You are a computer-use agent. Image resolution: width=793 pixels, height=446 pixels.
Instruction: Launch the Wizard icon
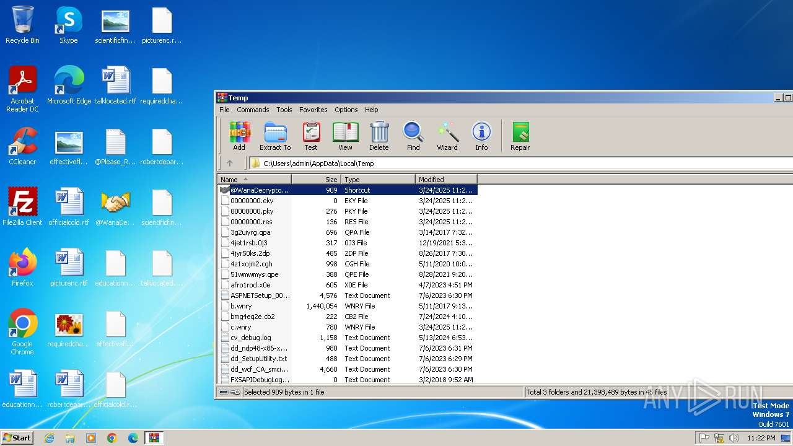point(447,136)
